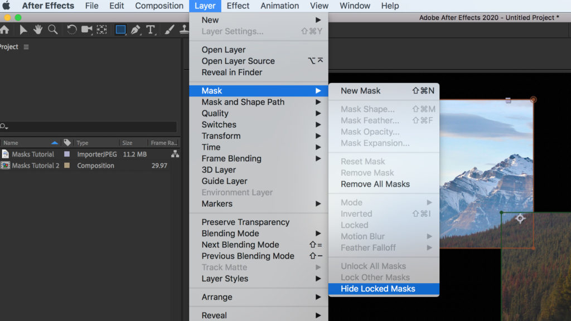This screenshot has width=571, height=321.
Task: Choose the Rotation tool in toolbar
Action: click(72, 30)
